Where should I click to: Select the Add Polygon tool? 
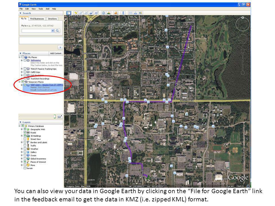(81, 13)
